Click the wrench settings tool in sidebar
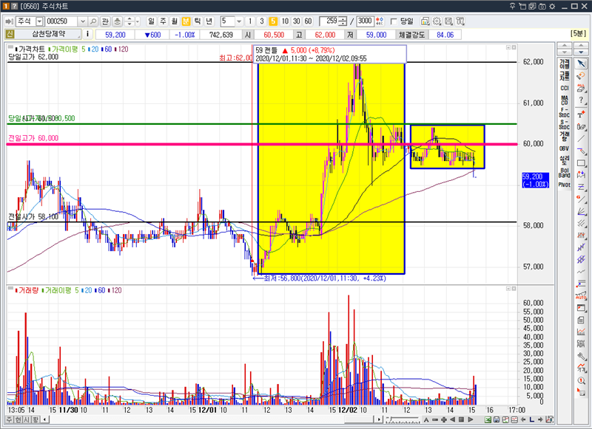Screen dimensions: 592x429 coord(581,357)
